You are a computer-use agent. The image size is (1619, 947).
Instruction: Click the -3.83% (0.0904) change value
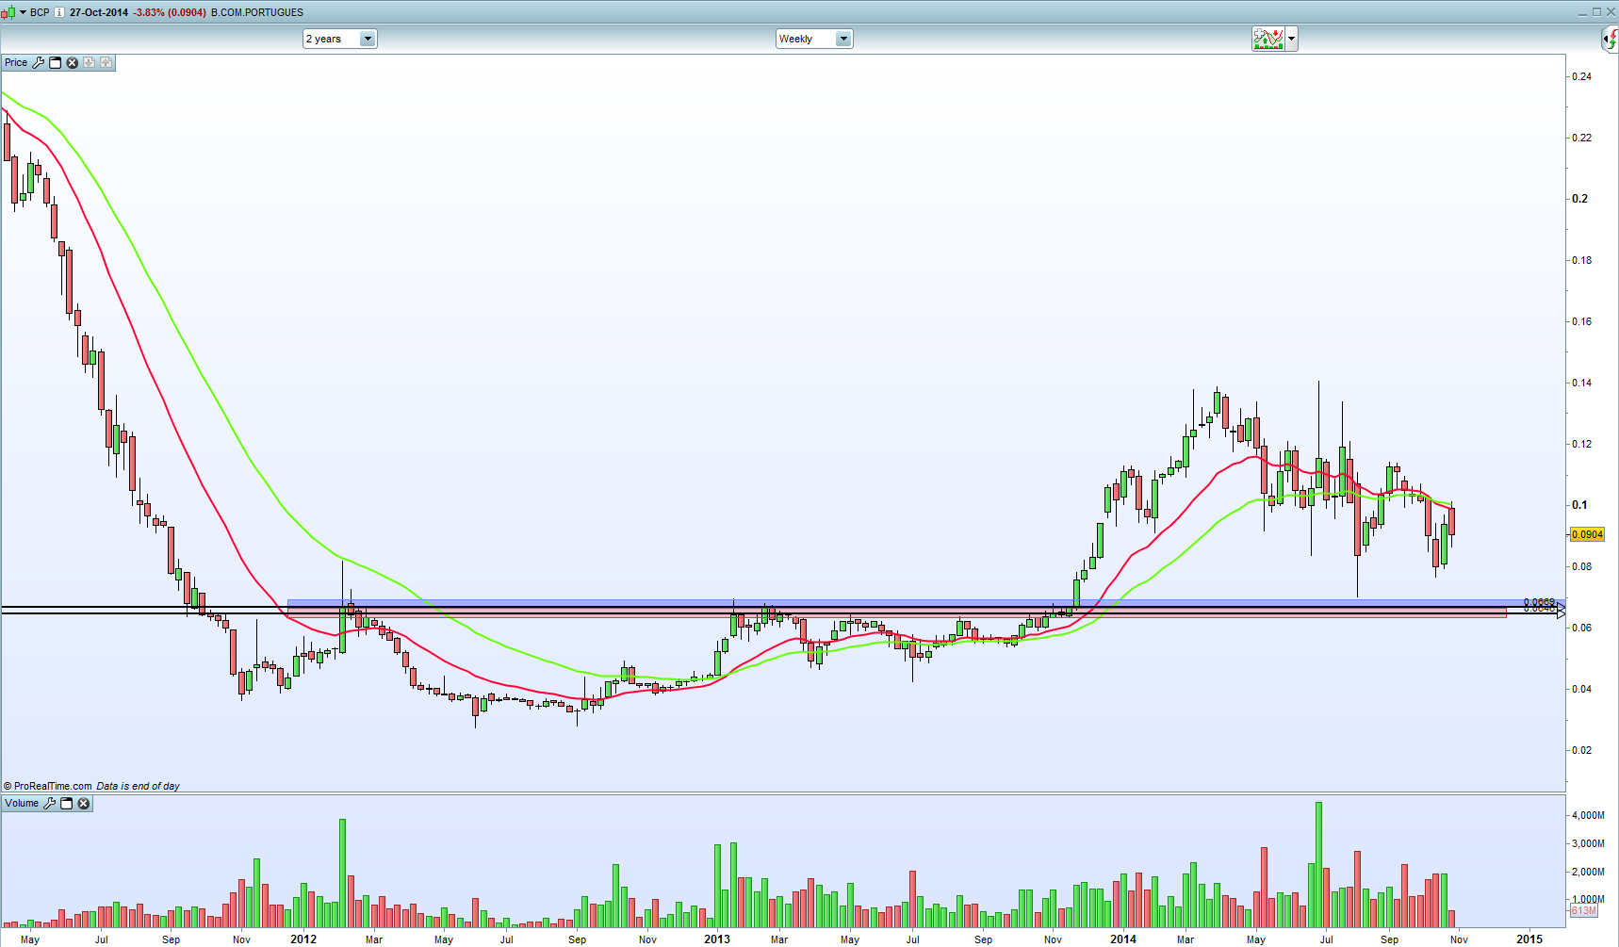[x=170, y=12]
